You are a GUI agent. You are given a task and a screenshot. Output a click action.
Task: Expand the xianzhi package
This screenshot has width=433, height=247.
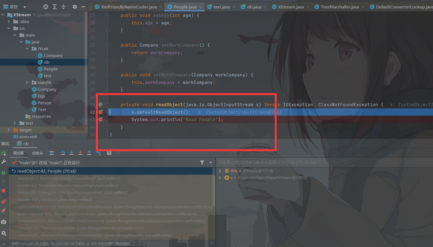point(27,83)
